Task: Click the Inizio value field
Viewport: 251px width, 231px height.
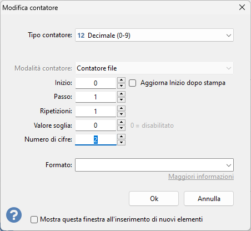Action: point(96,83)
